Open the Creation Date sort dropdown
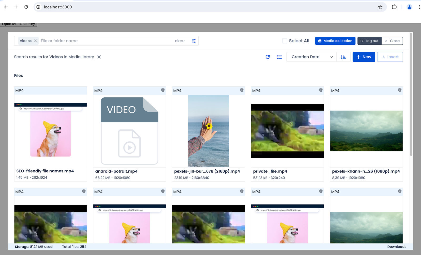 tap(312, 57)
